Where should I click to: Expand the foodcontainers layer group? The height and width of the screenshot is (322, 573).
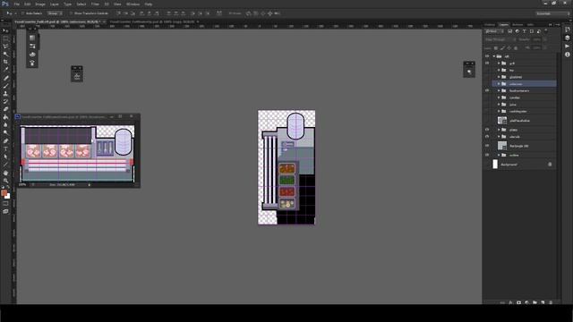499,90
